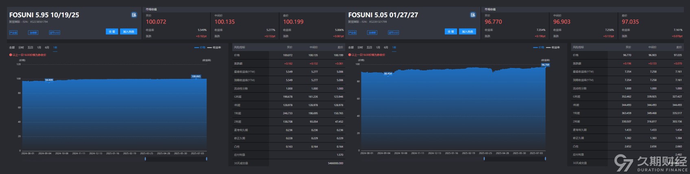Select 6月 range tab in FOSUNI 5.05 chart
Viewport: 690px width, 174px height.
coord(386,47)
